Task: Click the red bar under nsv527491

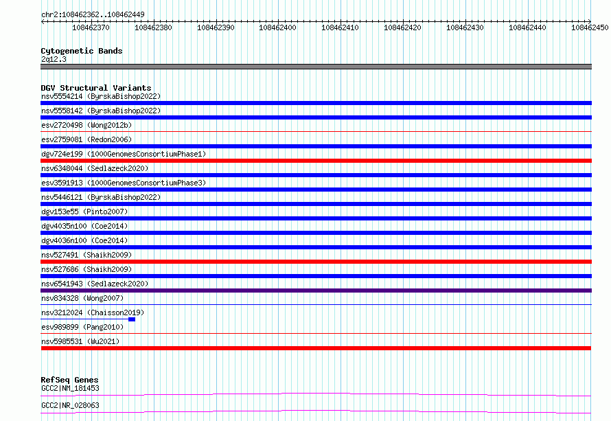Action: 316,262
